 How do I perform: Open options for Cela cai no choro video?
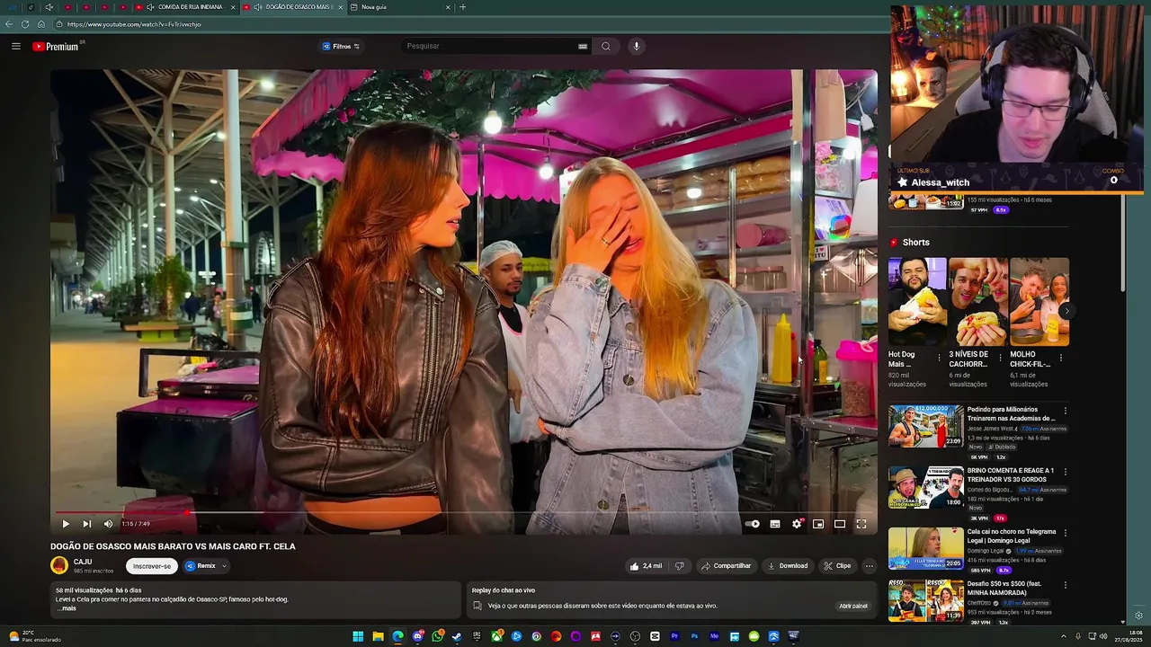tap(1066, 533)
